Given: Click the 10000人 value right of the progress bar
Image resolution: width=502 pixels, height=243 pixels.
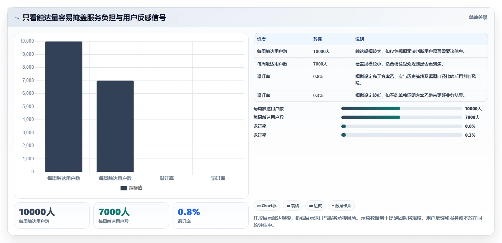Looking at the screenshot, I should [x=473, y=109].
